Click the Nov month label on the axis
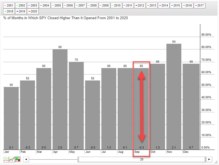This screenshot has height=165, width=219. click(170, 152)
